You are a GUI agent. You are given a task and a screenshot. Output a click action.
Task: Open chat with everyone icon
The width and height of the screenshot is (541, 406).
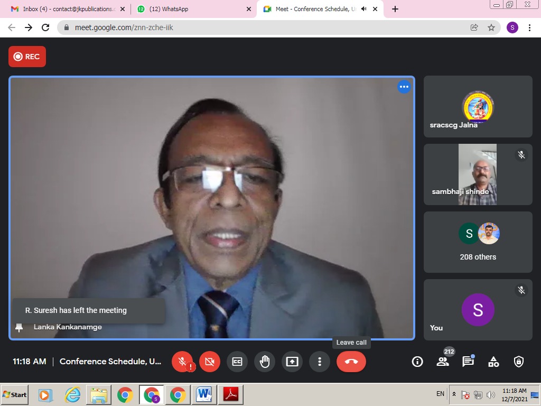(x=468, y=362)
